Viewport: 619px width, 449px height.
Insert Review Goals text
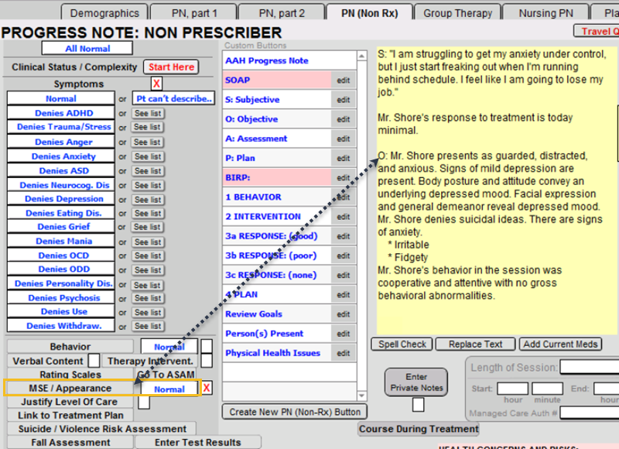[277, 314]
